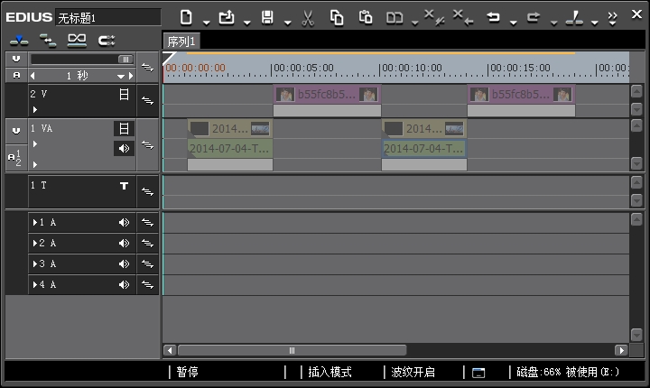Image resolution: width=650 pixels, height=388 pixels.
Task: Toggle video visibility on the 2 V track
Action: (x=124, y=94)
